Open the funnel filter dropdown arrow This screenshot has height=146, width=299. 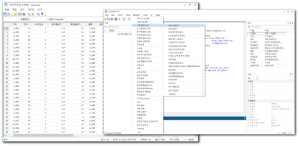point(45,15)
